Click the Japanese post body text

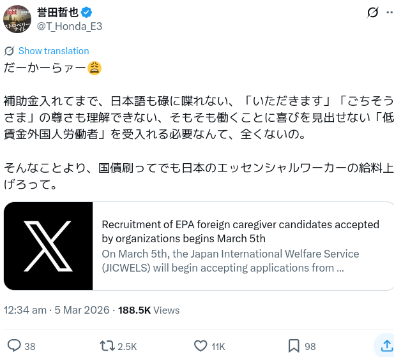[192, 118]
